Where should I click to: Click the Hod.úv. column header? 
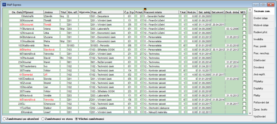[x=192, y=12]
